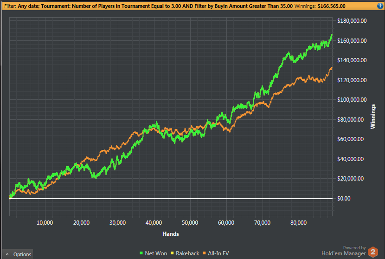Click the Filter: label in header bar

[x=10, y=6]
